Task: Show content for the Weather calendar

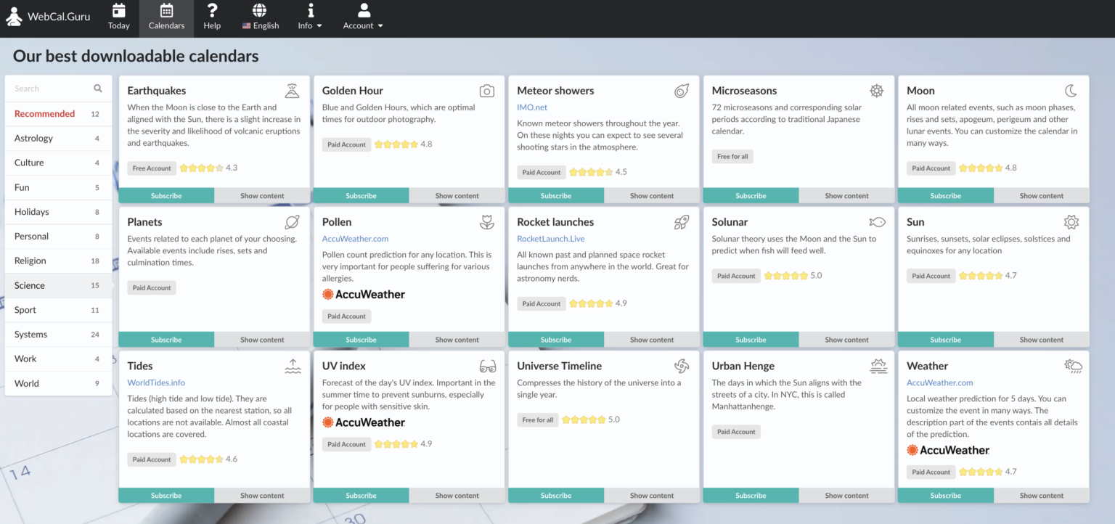Action: click(1041, 496)
